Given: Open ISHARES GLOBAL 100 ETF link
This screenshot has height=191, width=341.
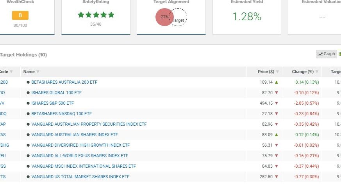Looking at the screenshot, I should (x=56, y=93).
